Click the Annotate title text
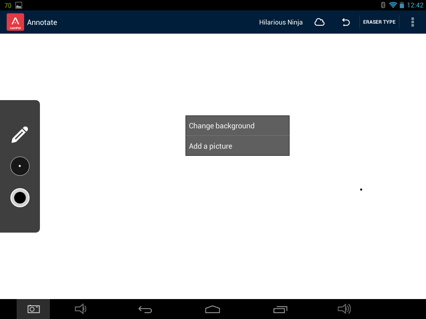This screenshot has height=319, width=426. coord(42,22)
